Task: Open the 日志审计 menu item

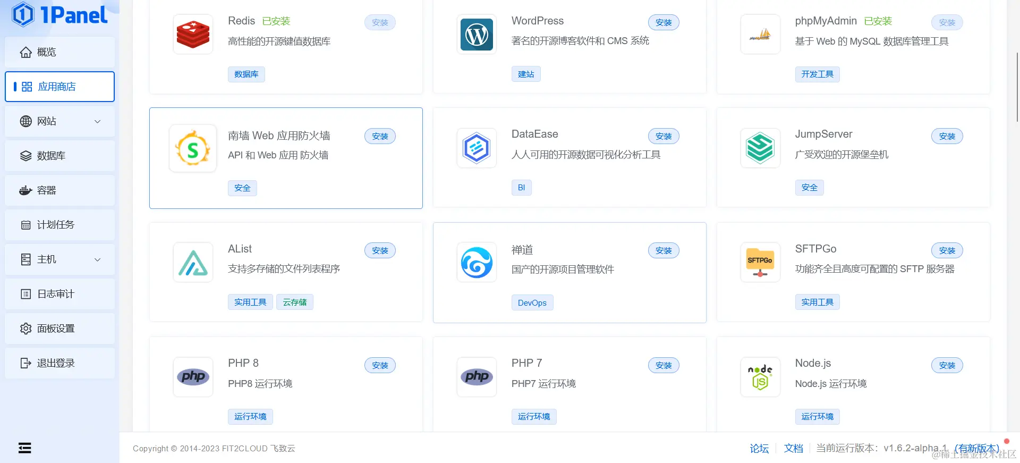Action: (60, 294)
